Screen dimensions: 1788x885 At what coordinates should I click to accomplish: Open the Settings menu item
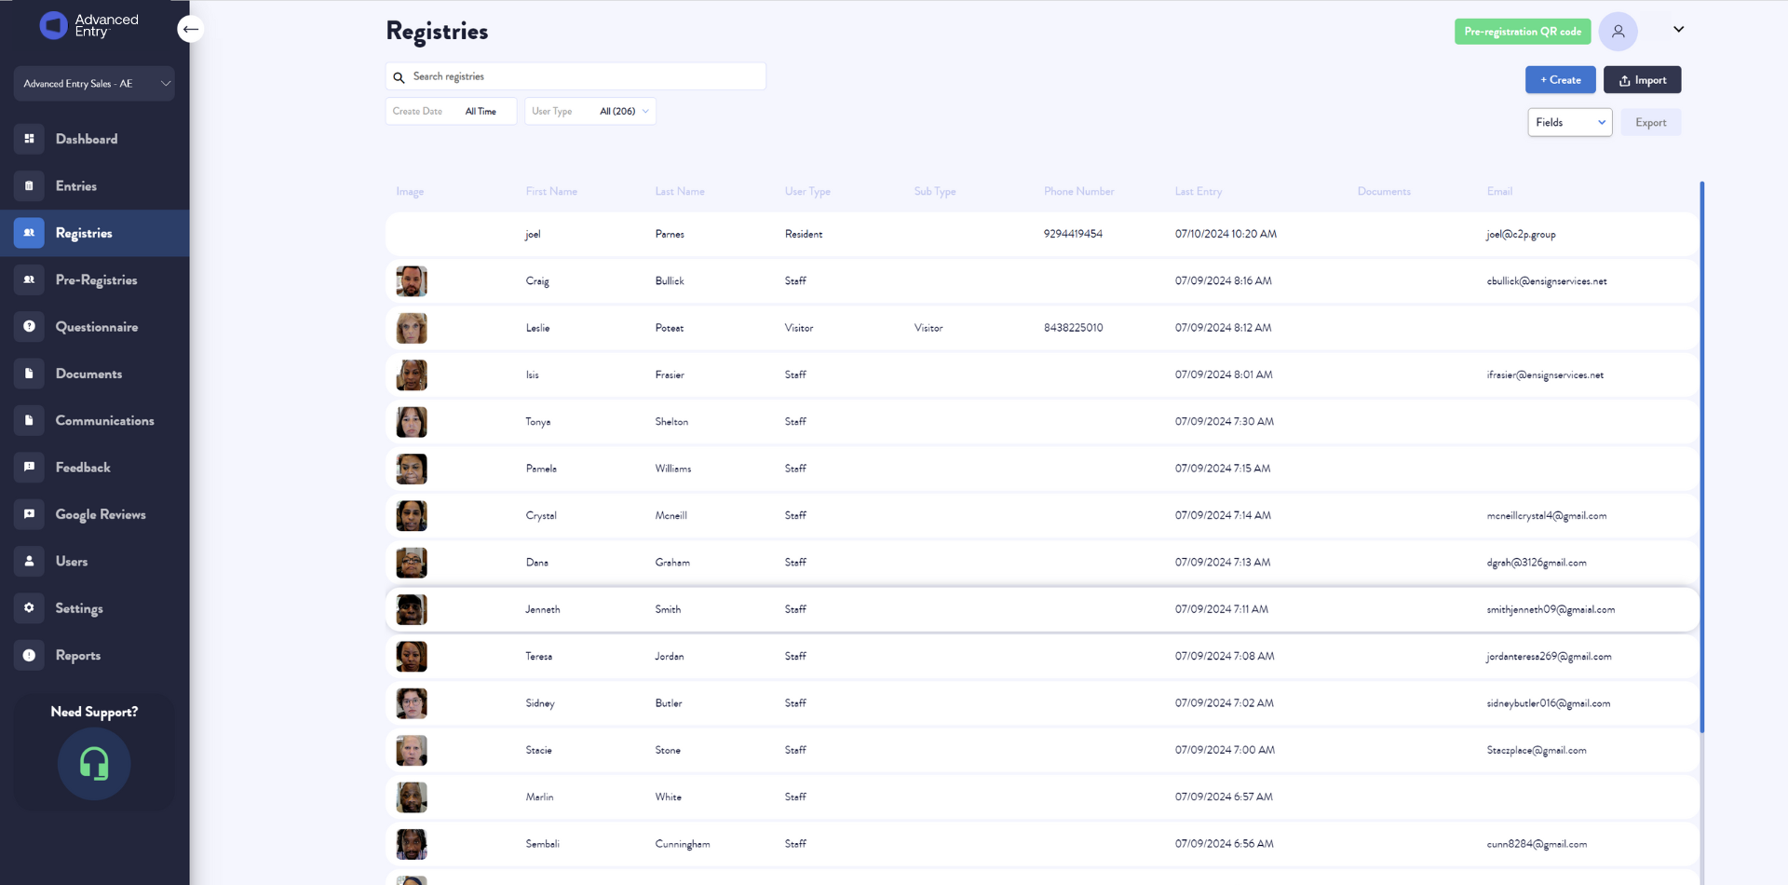(x=79, y=608)
